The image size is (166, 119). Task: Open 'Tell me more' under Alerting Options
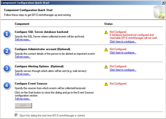23,74
